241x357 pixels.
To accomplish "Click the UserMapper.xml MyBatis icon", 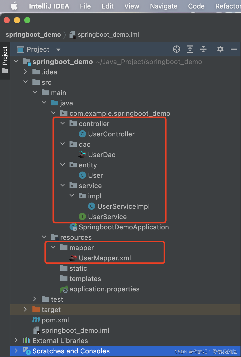I will click(73, 258).
